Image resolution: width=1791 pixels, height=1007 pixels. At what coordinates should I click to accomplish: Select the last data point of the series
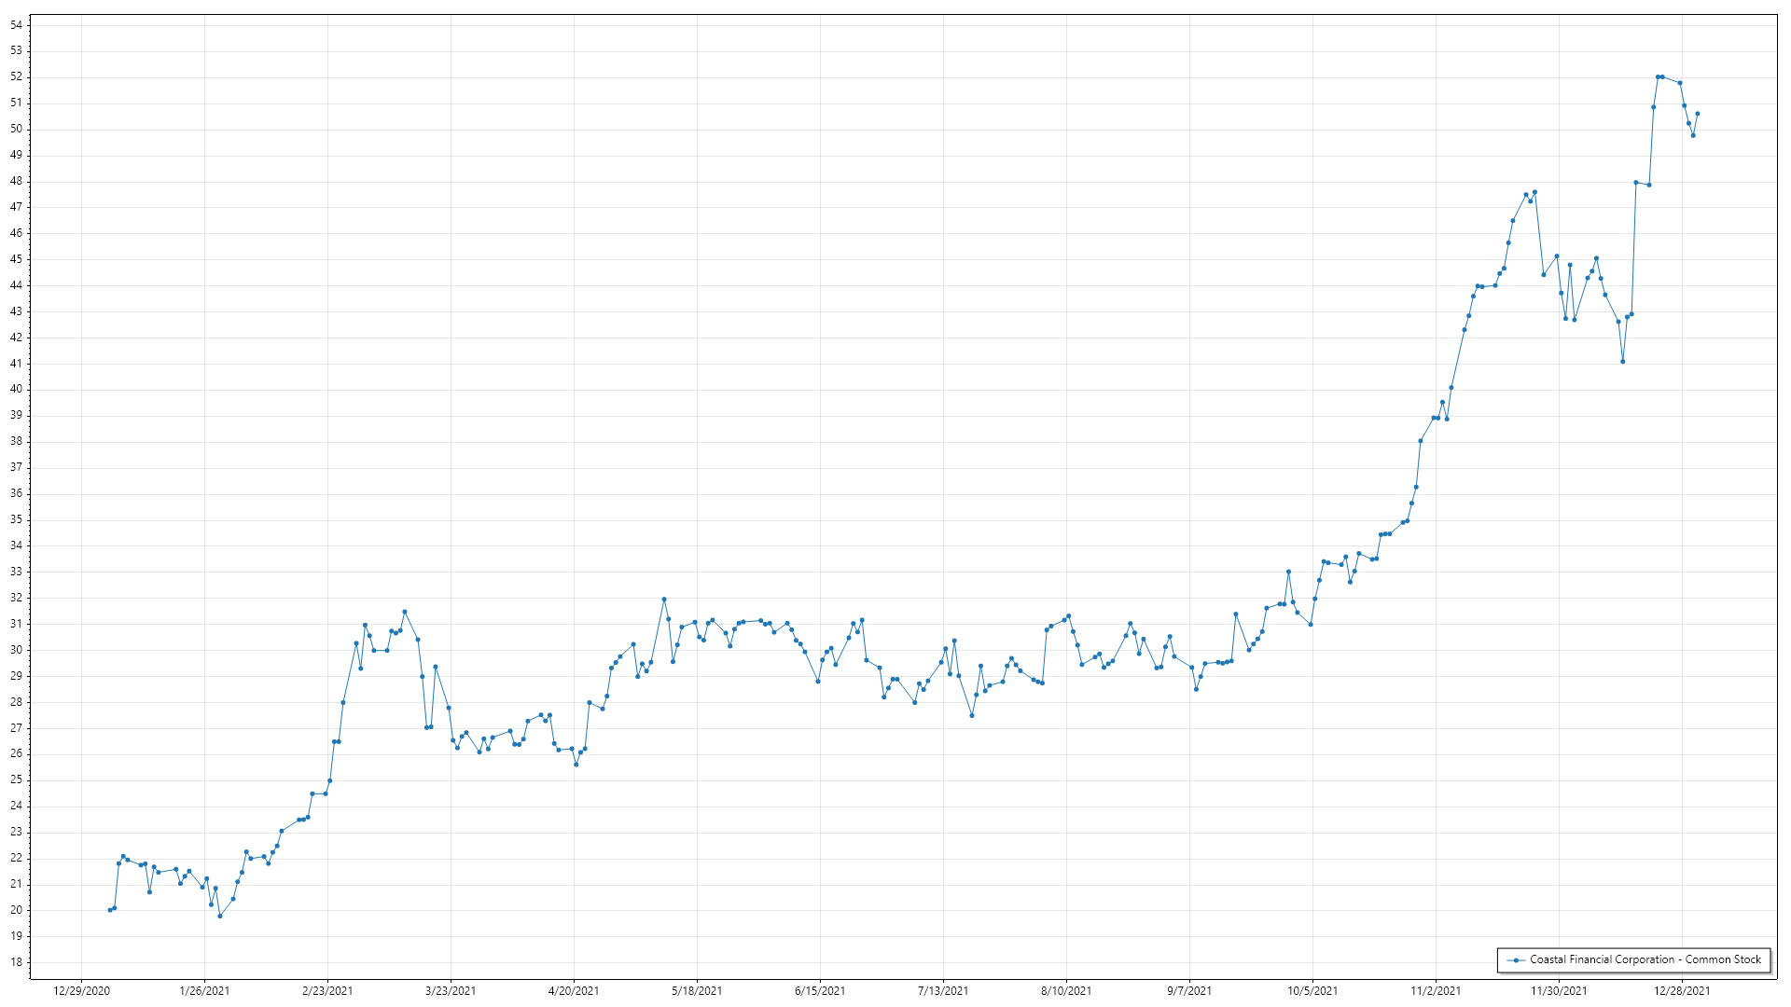(1698, 114)
